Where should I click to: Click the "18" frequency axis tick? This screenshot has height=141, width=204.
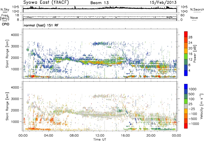point(17,15)
